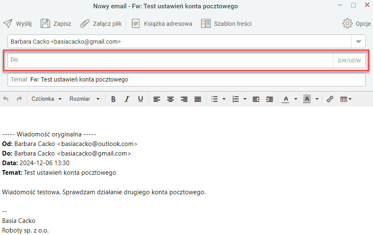This screenshot has height=235, width=373.
Task: Apply the text background highlight color
Action: click(307, 99)
